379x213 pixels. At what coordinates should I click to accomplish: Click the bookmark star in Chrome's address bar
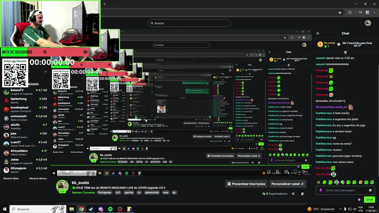point(340,12)
